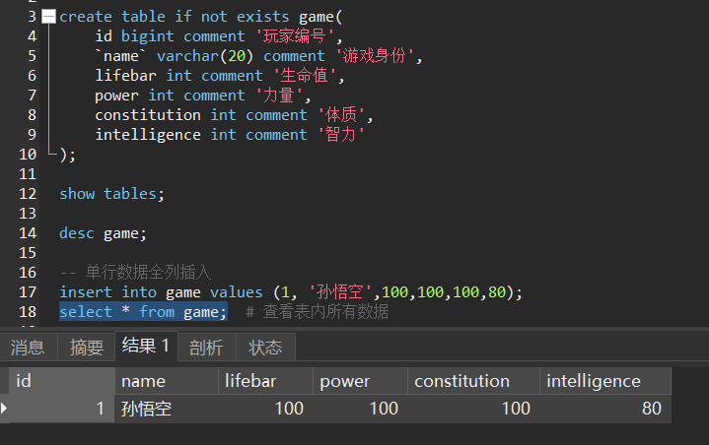Click the comment '单行数据全列插入'
The height and width of the screenshot is (445, 709).
(x=135, y=273)
